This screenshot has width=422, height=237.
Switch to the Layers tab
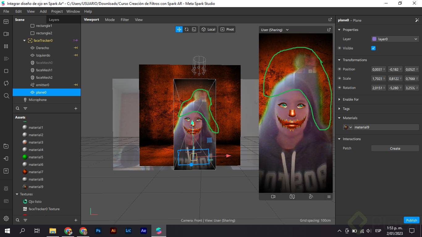pyautogui.click(x=54, y=20)
